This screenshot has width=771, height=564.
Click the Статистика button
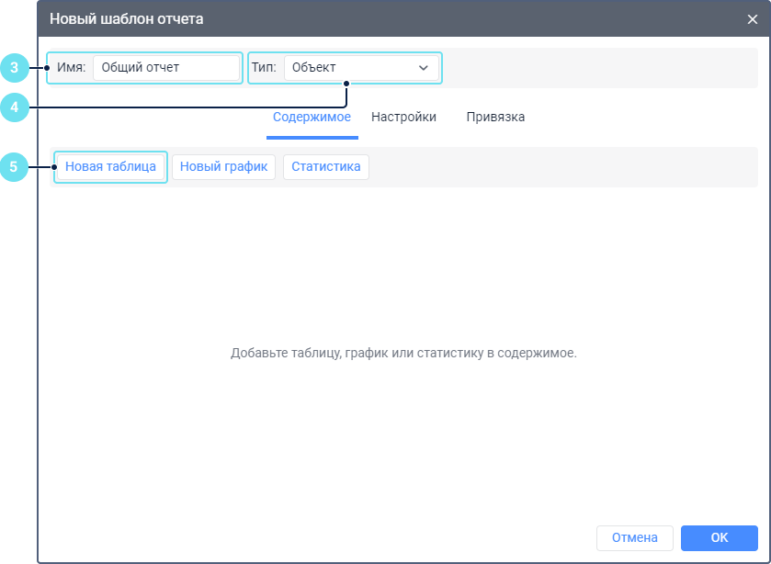coord(325,167)
